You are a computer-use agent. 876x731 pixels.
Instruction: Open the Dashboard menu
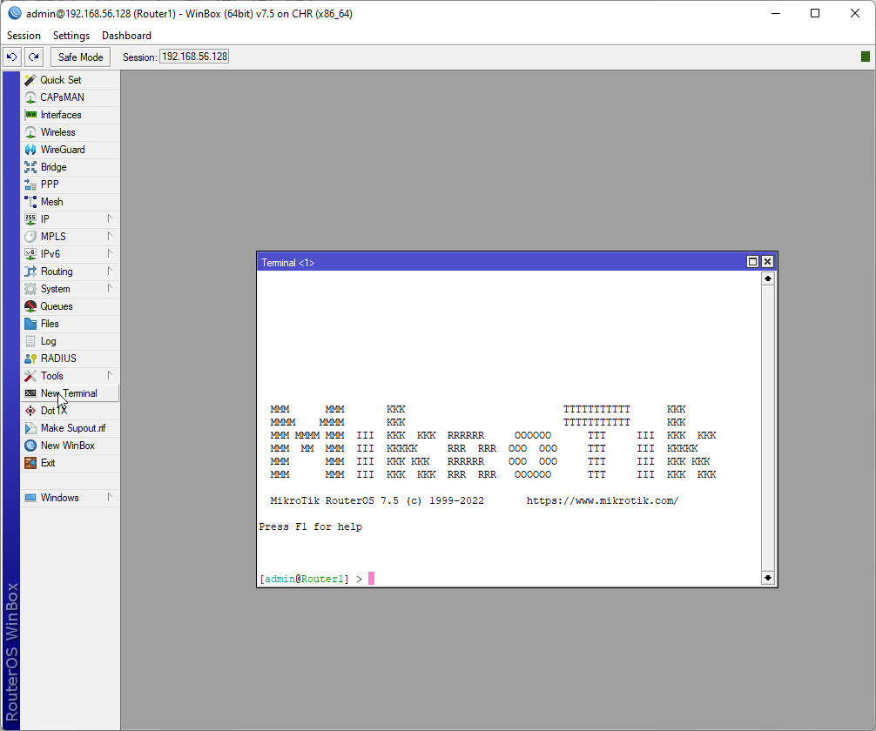[x=126, y=36]
